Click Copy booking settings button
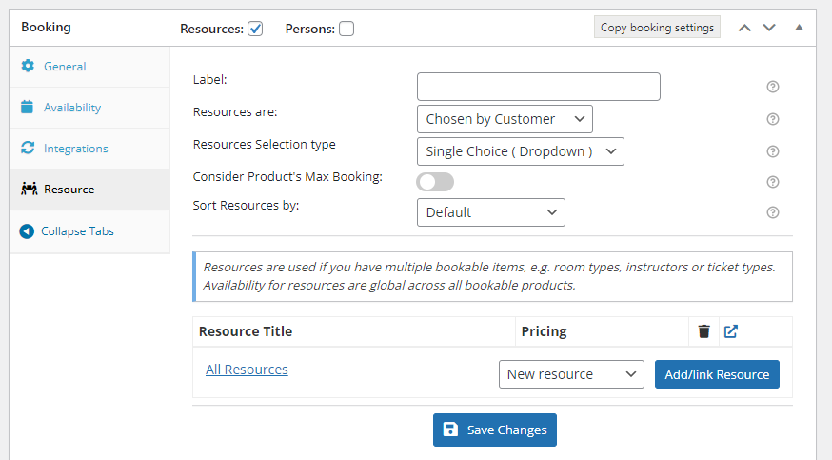The width and height of the screenshot is (832, 460). point(657,27)
